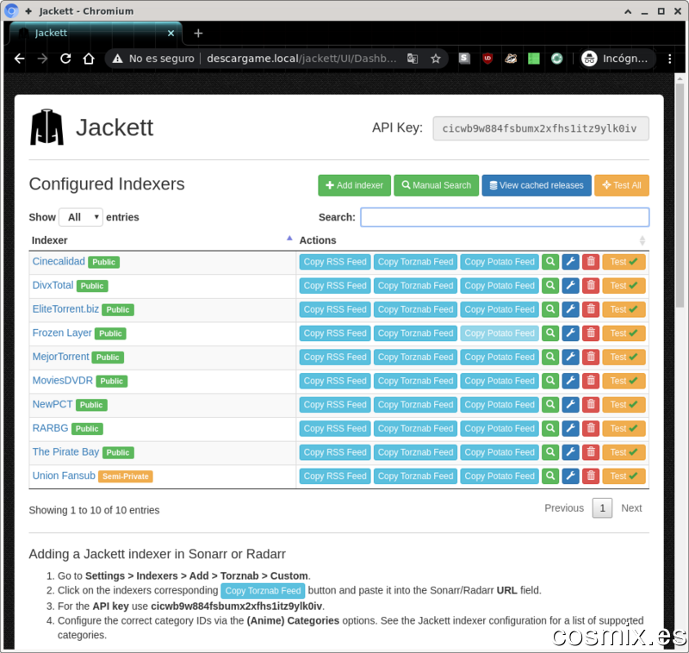Bookmark this page with the star icon

pyautogui.click(x=436, y=59)
